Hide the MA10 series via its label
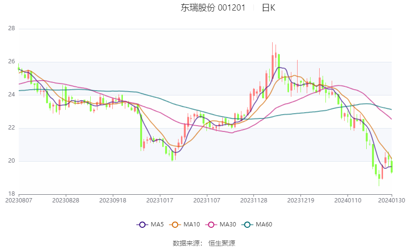Screen dimensions: 408x248 click(192, 224)
